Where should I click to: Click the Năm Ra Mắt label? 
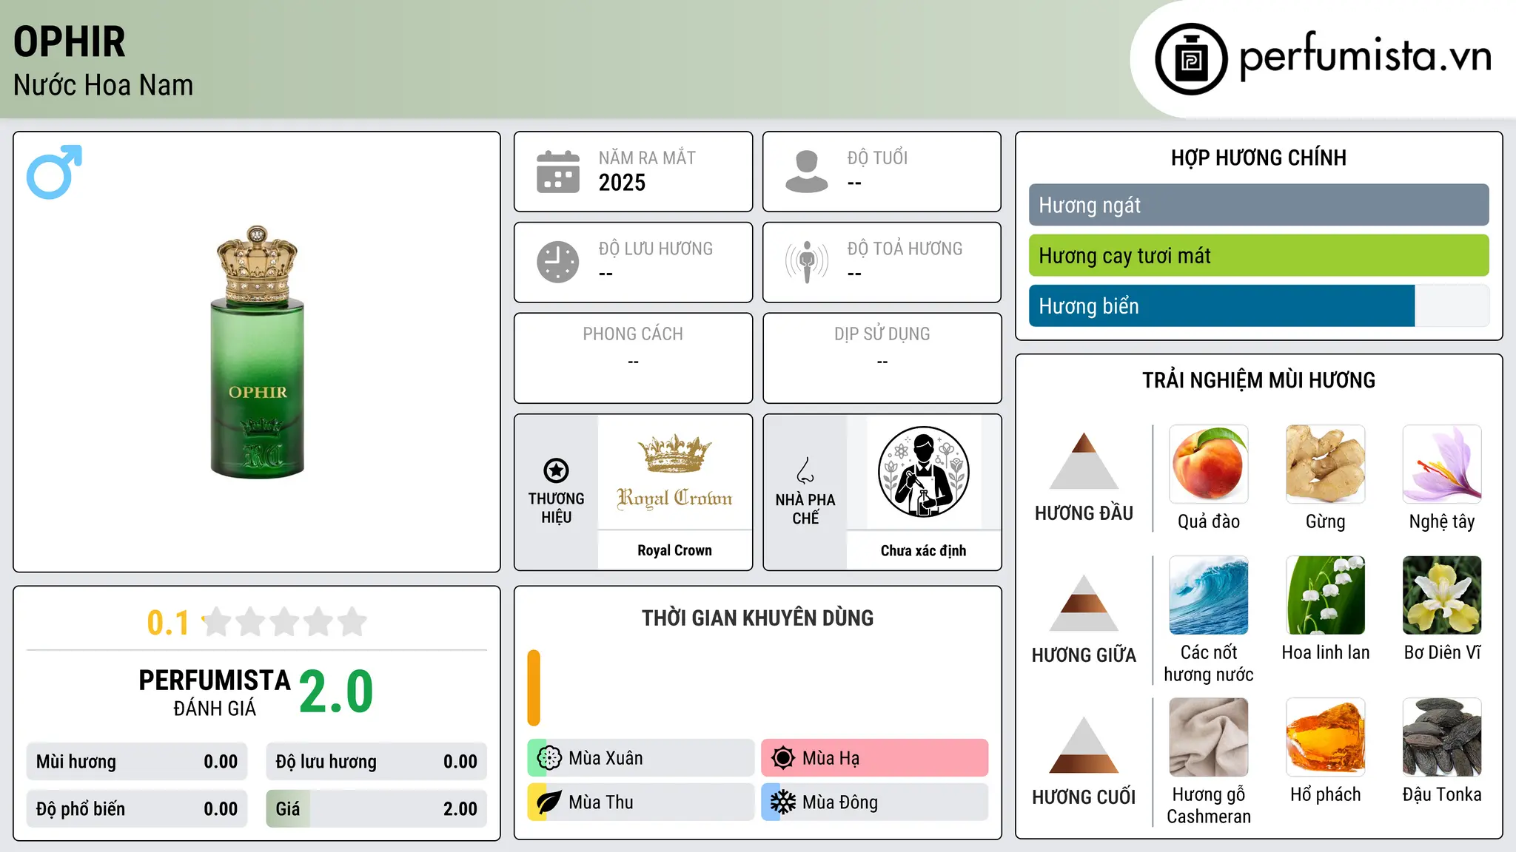(647, 158)
